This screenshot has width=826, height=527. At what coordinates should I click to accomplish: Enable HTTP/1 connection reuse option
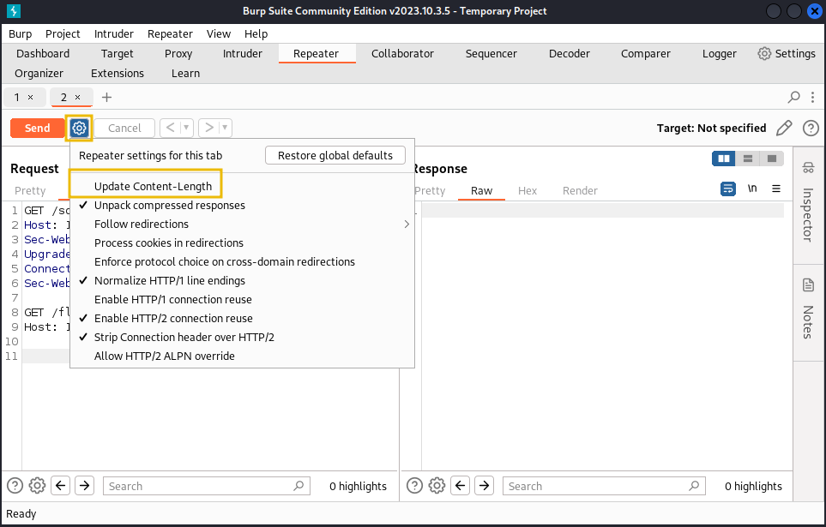pos(172,300)
